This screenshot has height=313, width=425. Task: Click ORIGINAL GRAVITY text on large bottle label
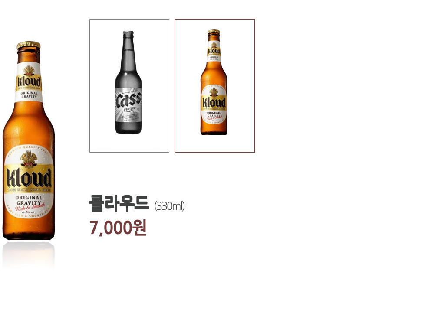pos(29,200)
